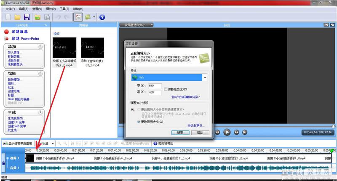
Task: Open help via blue question mark icon
Action: [x=102, y=17]
